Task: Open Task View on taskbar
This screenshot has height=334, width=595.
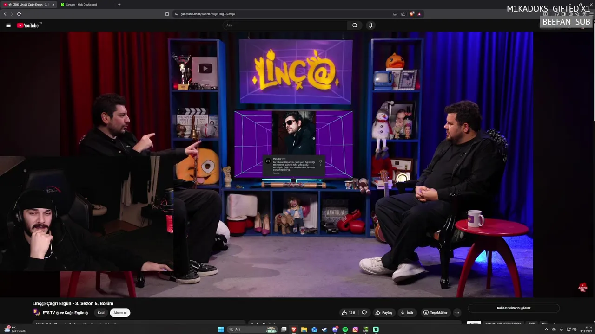Action: tap(284, 329)
